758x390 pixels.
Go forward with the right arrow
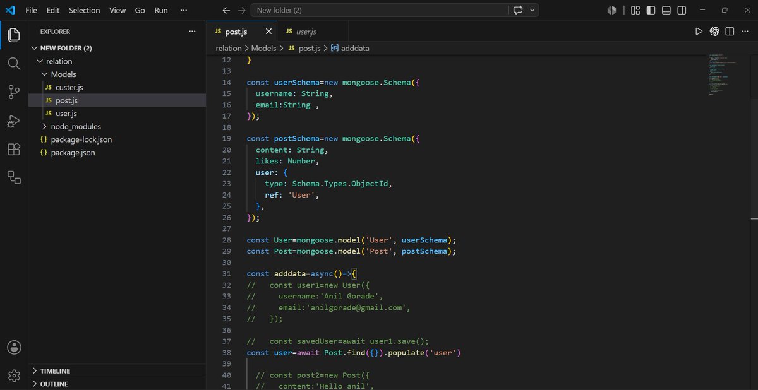(242, 11)
